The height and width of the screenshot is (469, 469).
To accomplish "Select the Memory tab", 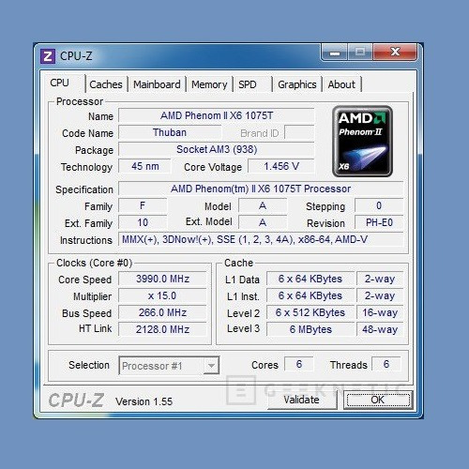I will point(209,84).
